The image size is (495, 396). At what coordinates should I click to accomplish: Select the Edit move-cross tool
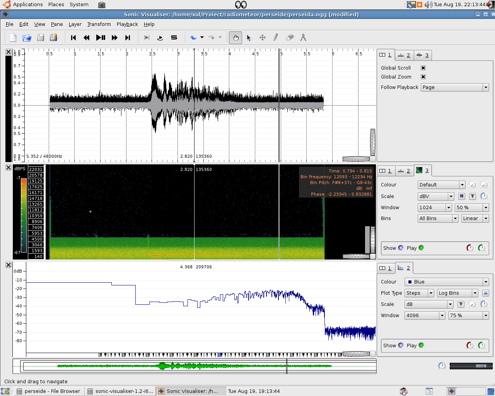pos(262,38)
